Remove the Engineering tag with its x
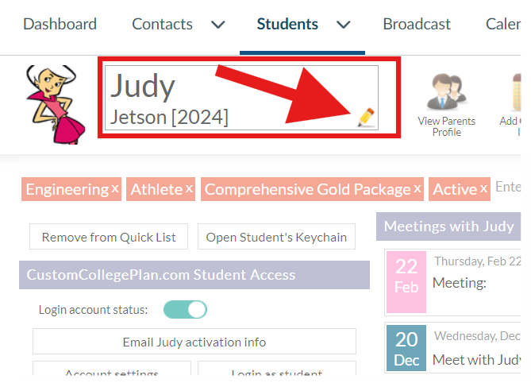Image resolution: width=531 pixels, height=383 pixels. [x=115, y=188]
